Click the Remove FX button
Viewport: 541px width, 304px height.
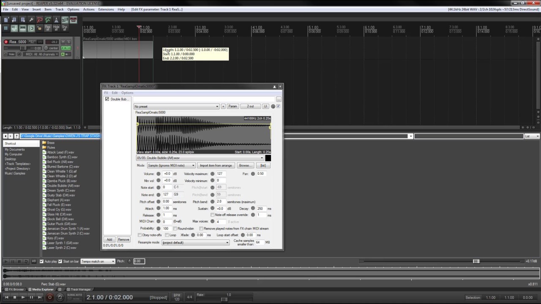tap(123, 240)
